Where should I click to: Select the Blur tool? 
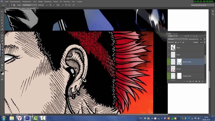2,47
